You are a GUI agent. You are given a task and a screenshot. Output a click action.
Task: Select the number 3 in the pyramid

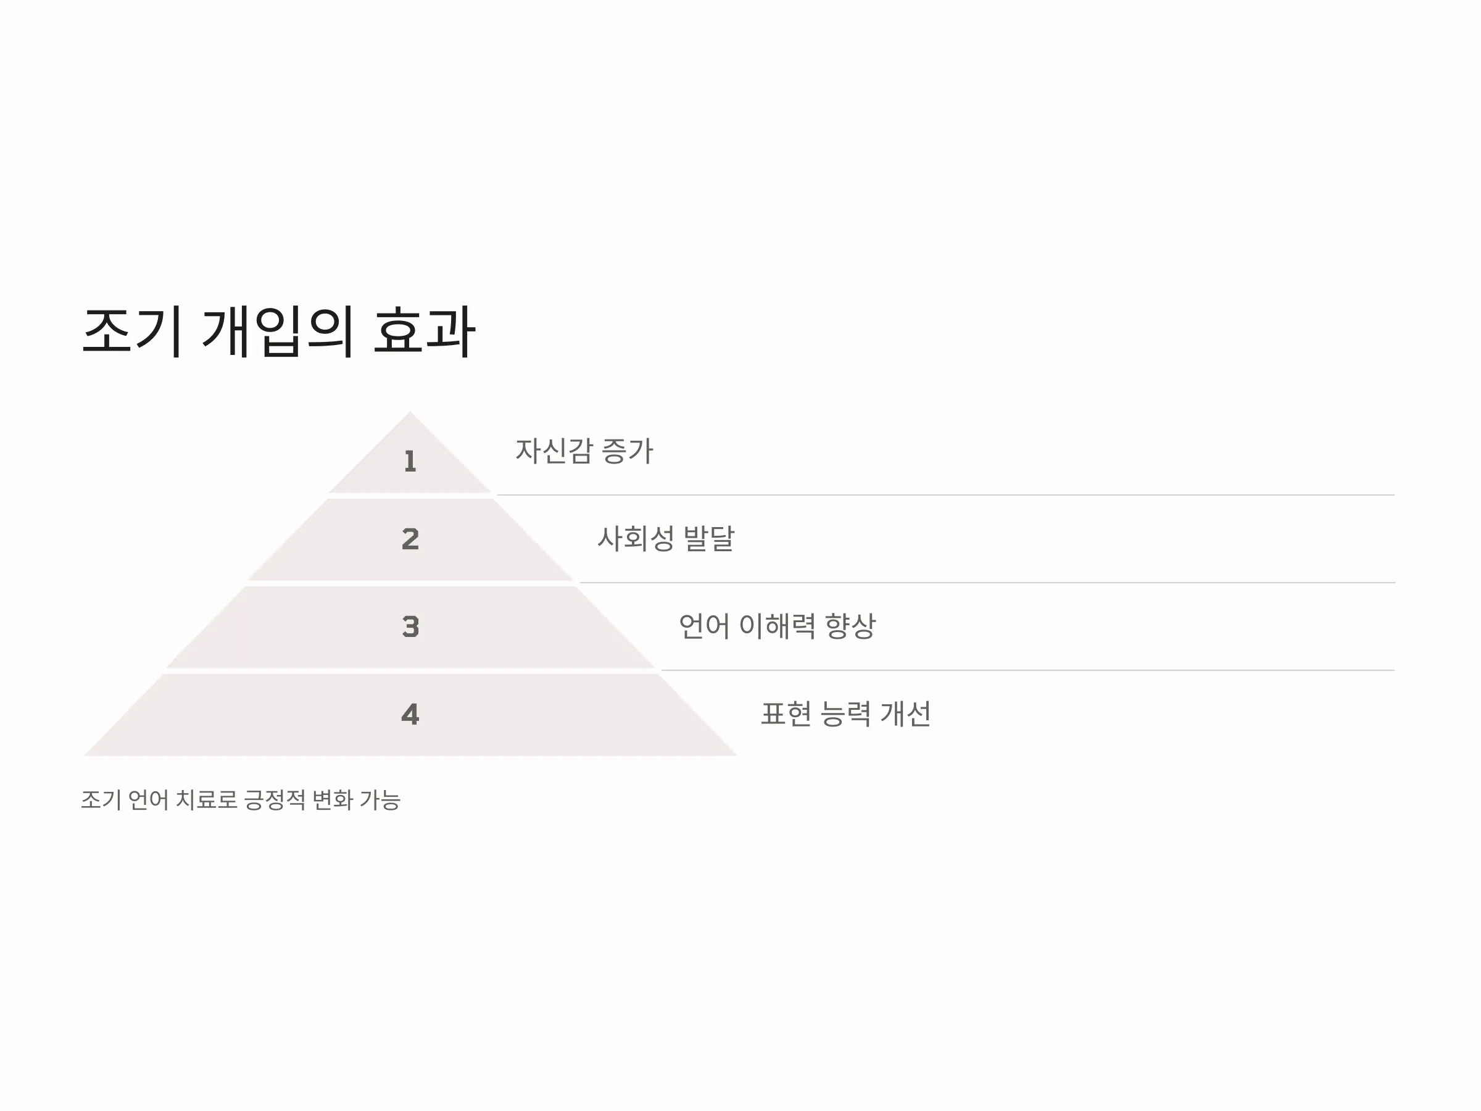point(410,627)
